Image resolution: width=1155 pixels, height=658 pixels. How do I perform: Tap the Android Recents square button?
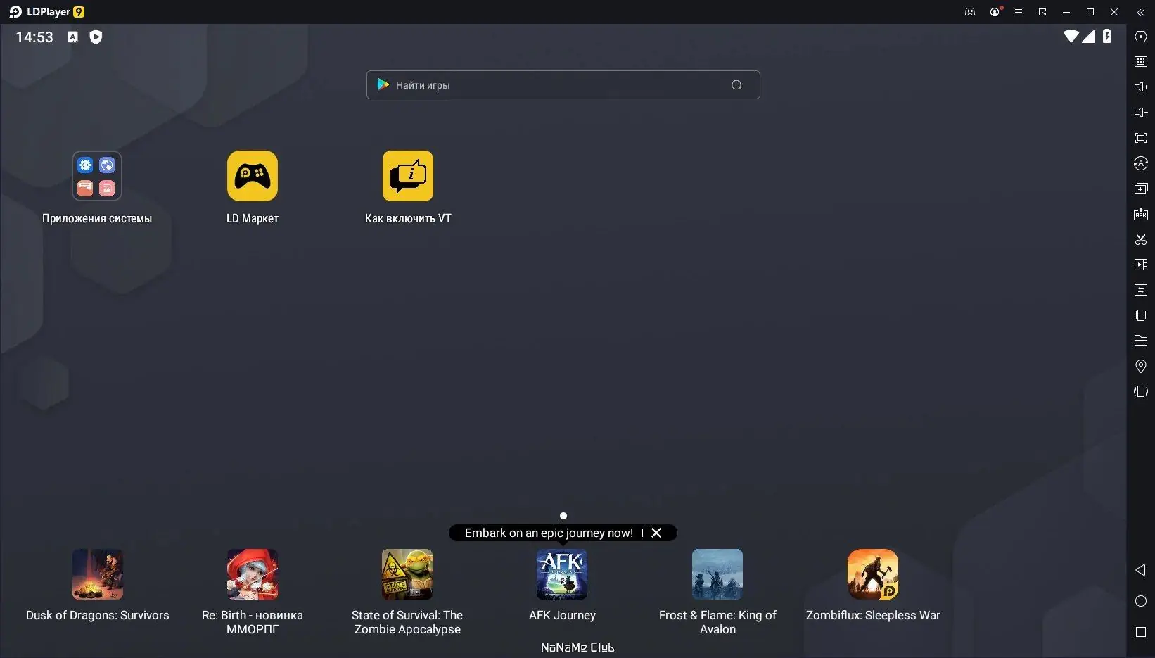point(1141,632)
